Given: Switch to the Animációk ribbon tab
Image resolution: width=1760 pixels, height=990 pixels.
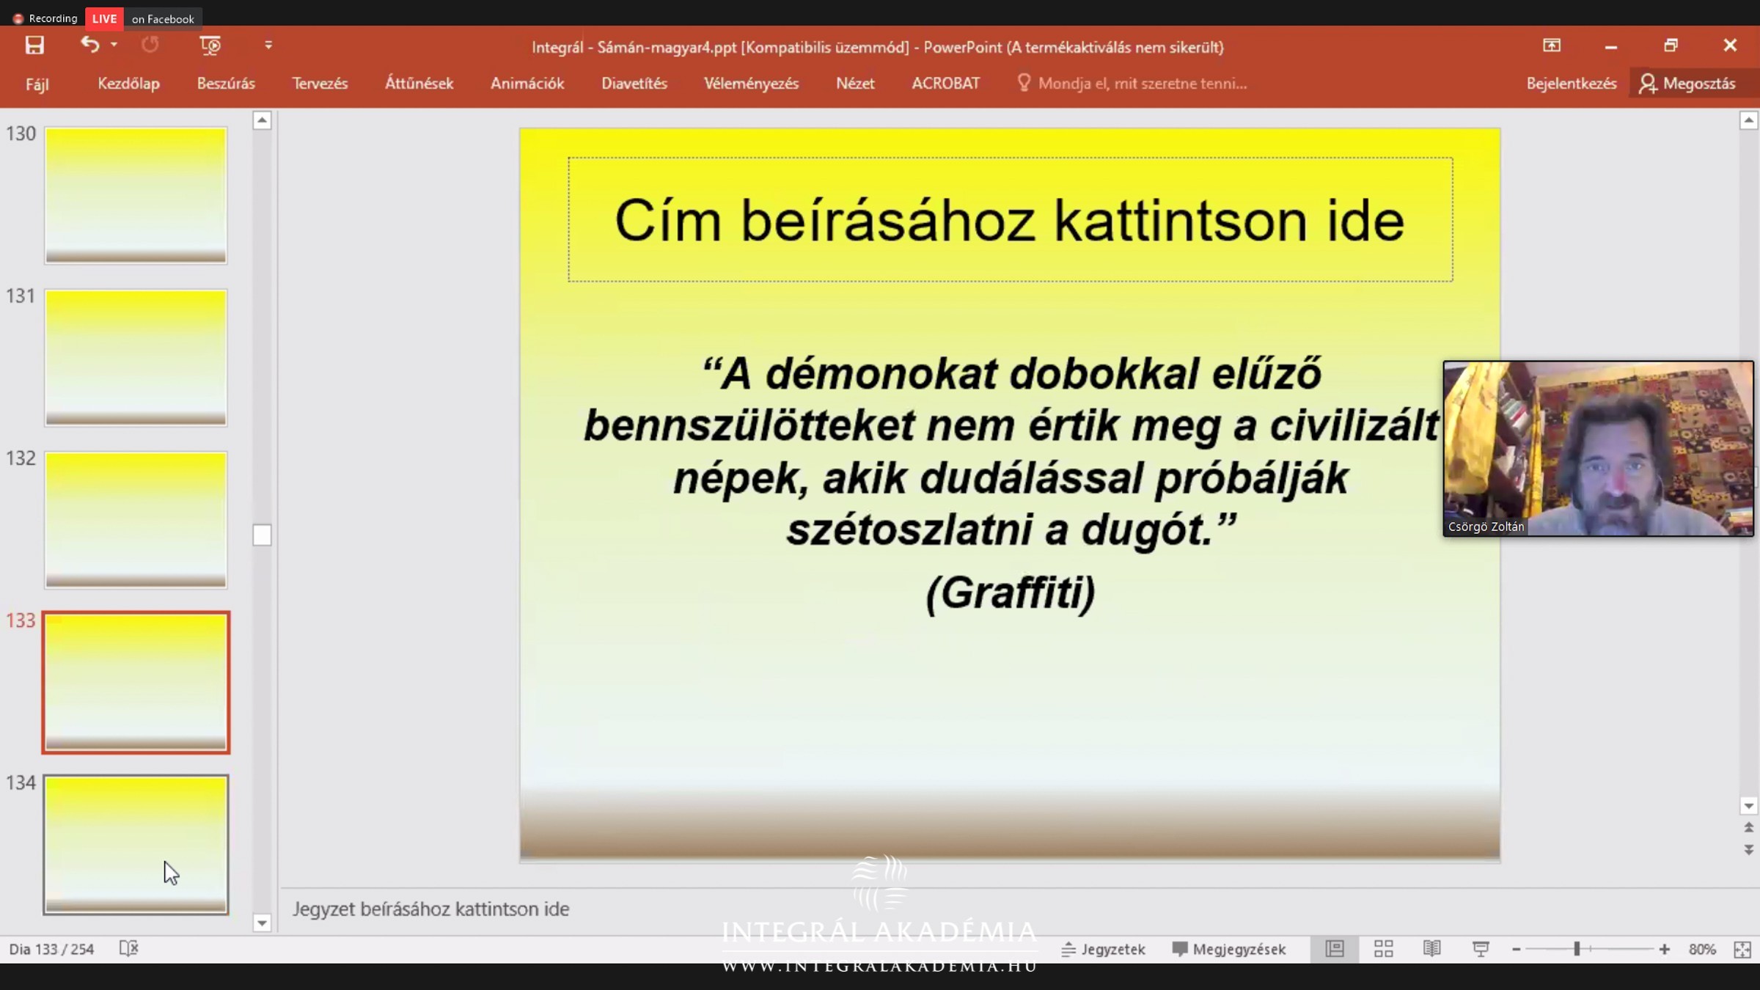Looking at the screenshot, I should (x=527, y=84).
